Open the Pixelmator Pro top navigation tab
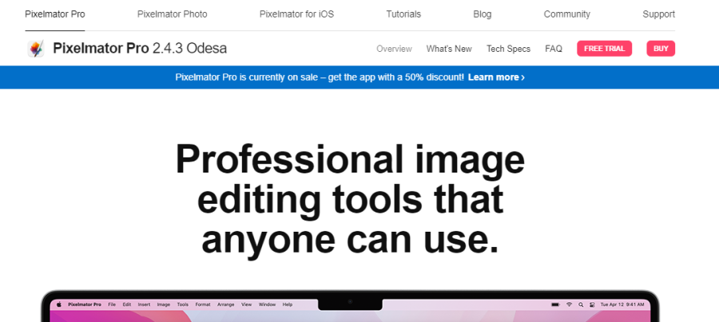Viewport: 719px width, 322px height. [55, 14]
